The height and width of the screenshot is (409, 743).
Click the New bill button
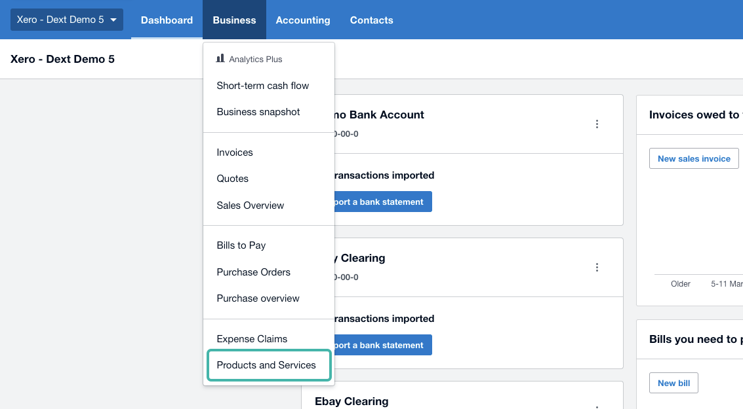[x=673, y=383]
